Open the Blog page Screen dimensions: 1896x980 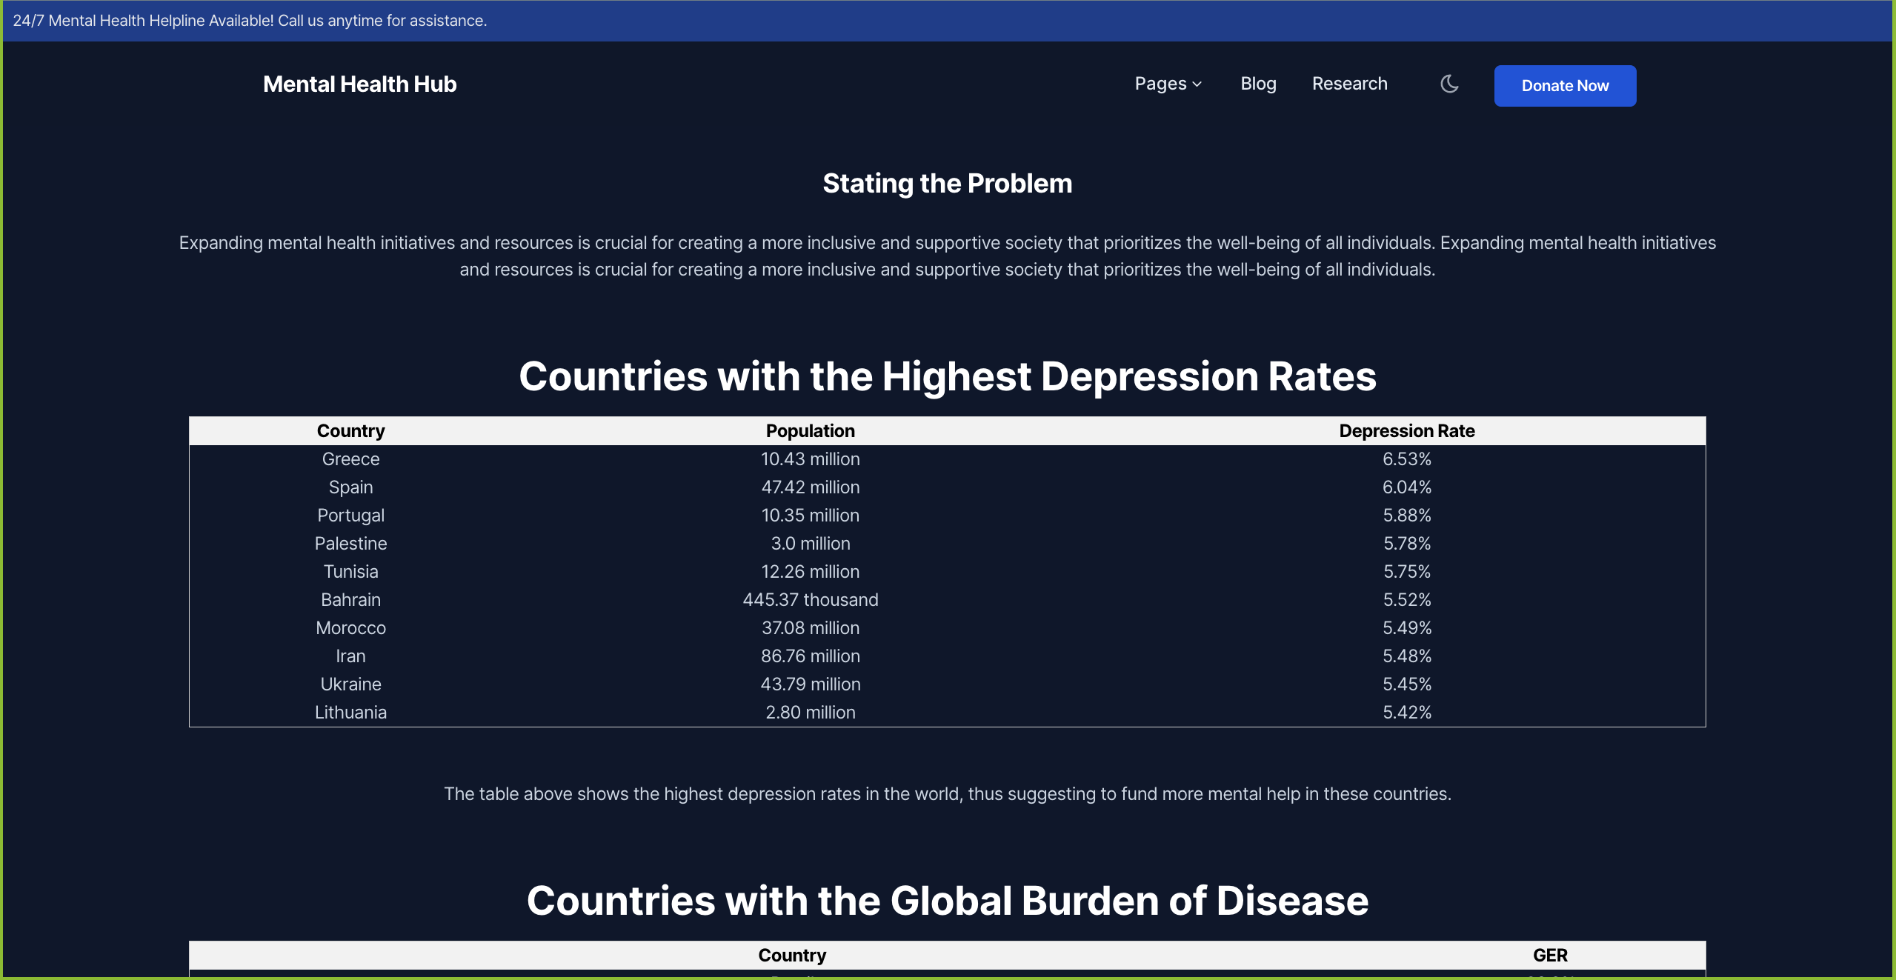(1258, 84)
